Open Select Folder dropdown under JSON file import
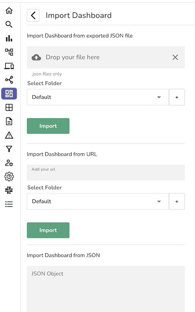195x312 pixels. [x=98, y=97]
